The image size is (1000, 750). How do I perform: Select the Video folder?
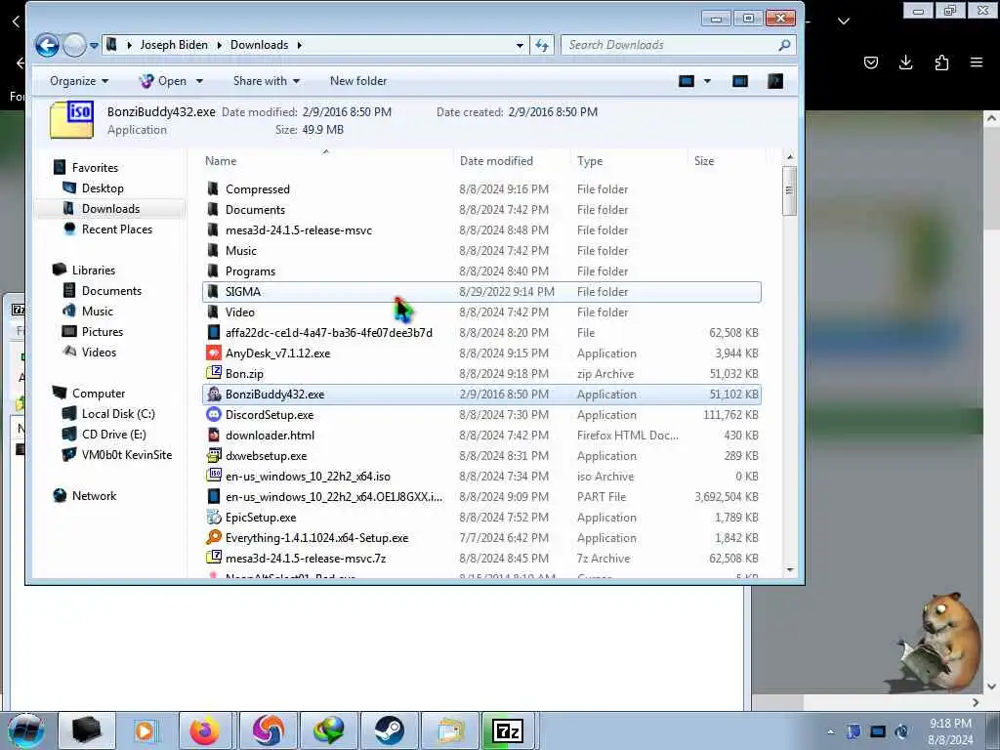481,312
